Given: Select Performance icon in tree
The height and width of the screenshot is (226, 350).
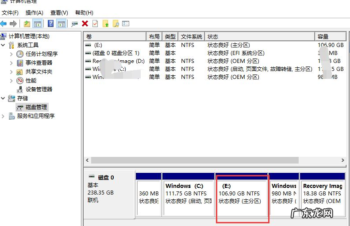Looking at the screenshot, I should pos(20,81).
